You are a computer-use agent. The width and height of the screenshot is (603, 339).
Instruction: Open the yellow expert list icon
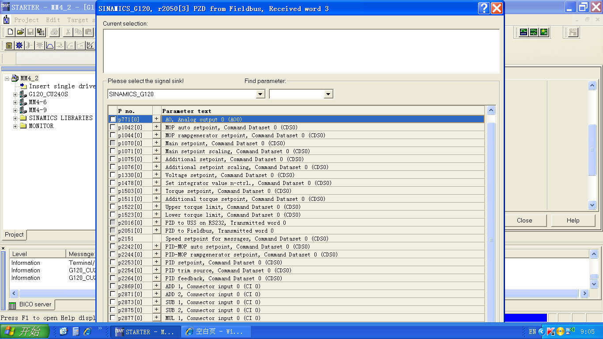pyautogui.click(x=9, y=45)
